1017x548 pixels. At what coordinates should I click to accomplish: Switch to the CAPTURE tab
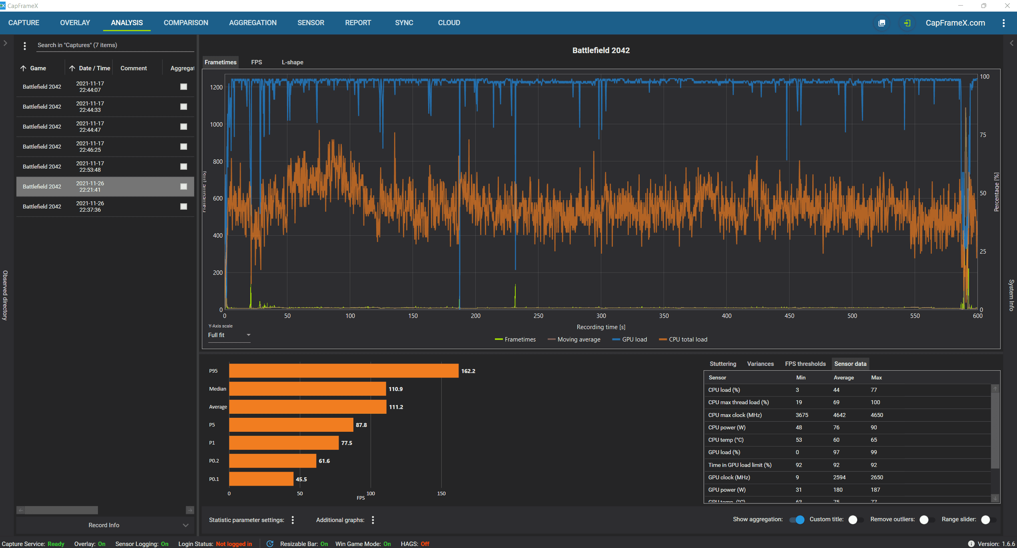tap(24, 23)
